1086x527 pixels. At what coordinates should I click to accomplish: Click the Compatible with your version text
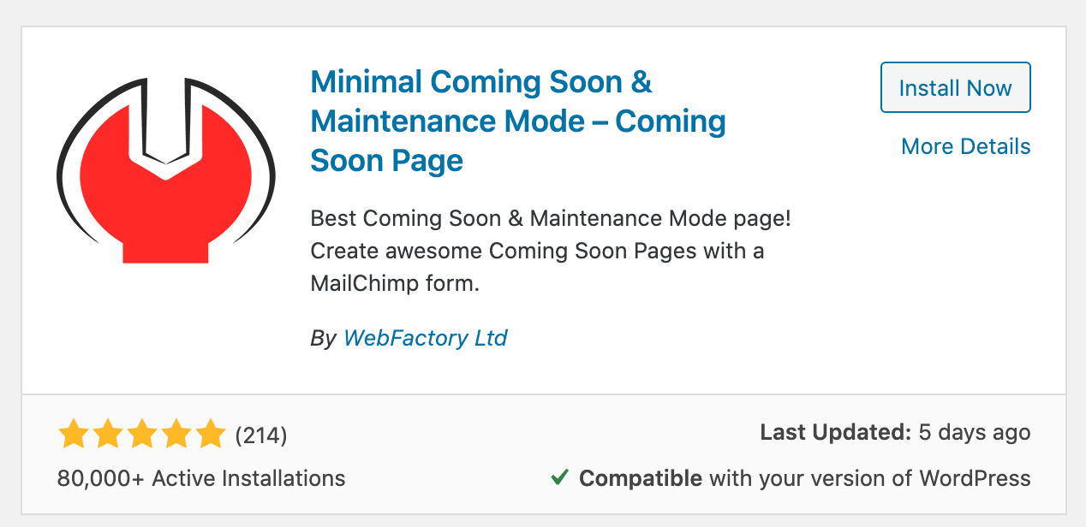(x=805, y=477)
